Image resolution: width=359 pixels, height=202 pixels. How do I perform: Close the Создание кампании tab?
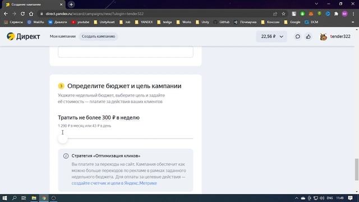pos(61,4)
